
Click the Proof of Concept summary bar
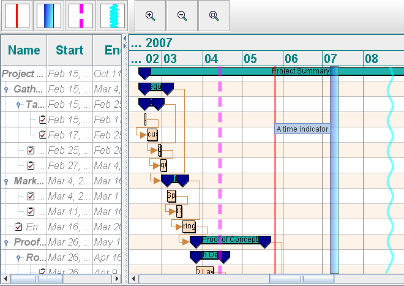pyautogui.click(x=230, y=239)
